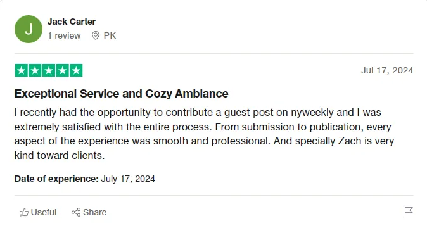Click the thumbs-up icon
This screenshot has height=228, width=427.
(24, 212)
